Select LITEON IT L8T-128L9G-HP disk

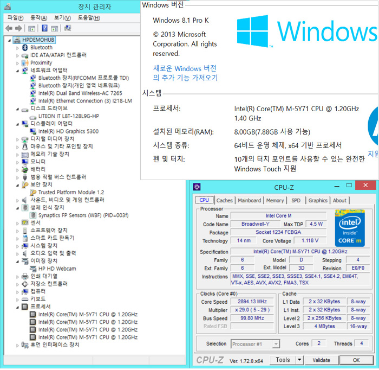[x=69, y=116]
